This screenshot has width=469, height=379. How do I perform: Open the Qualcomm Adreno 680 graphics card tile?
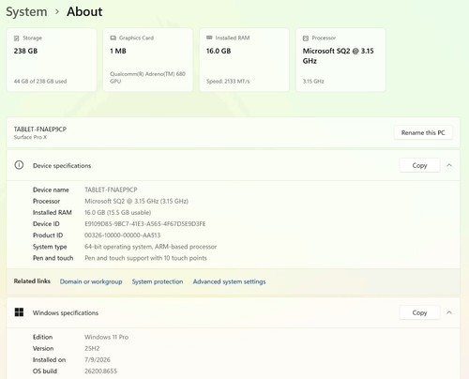pyautogui.click(x=148, y=60)
